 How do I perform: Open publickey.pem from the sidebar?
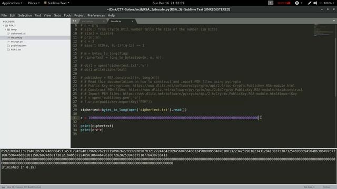[18, 46]
